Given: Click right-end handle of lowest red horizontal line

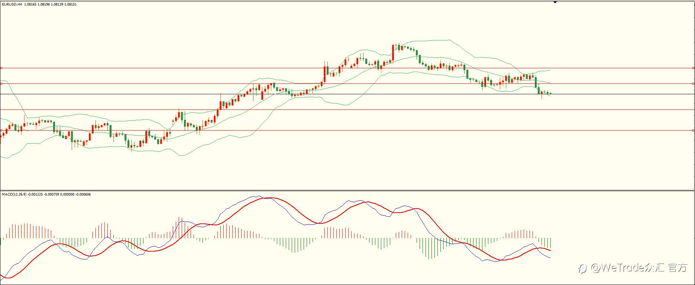Looking at the screenshot, I should (694, 130).
